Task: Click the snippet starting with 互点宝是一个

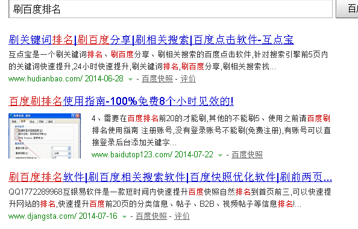Action: point(168,60)
